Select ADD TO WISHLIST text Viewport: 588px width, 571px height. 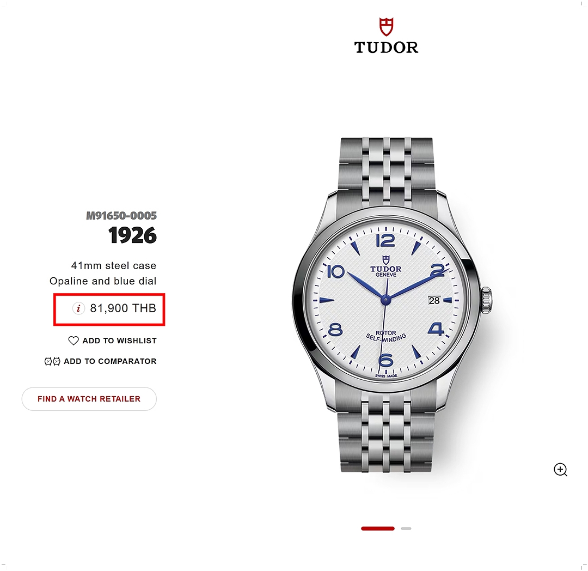pos(120,341)
